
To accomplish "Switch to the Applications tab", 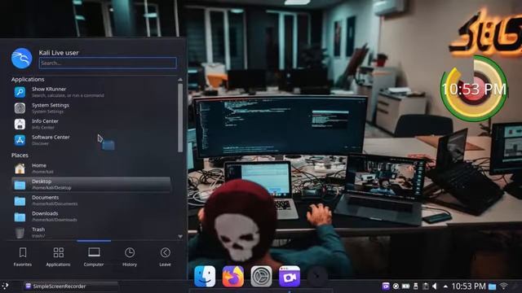I will tap(58, 256).
